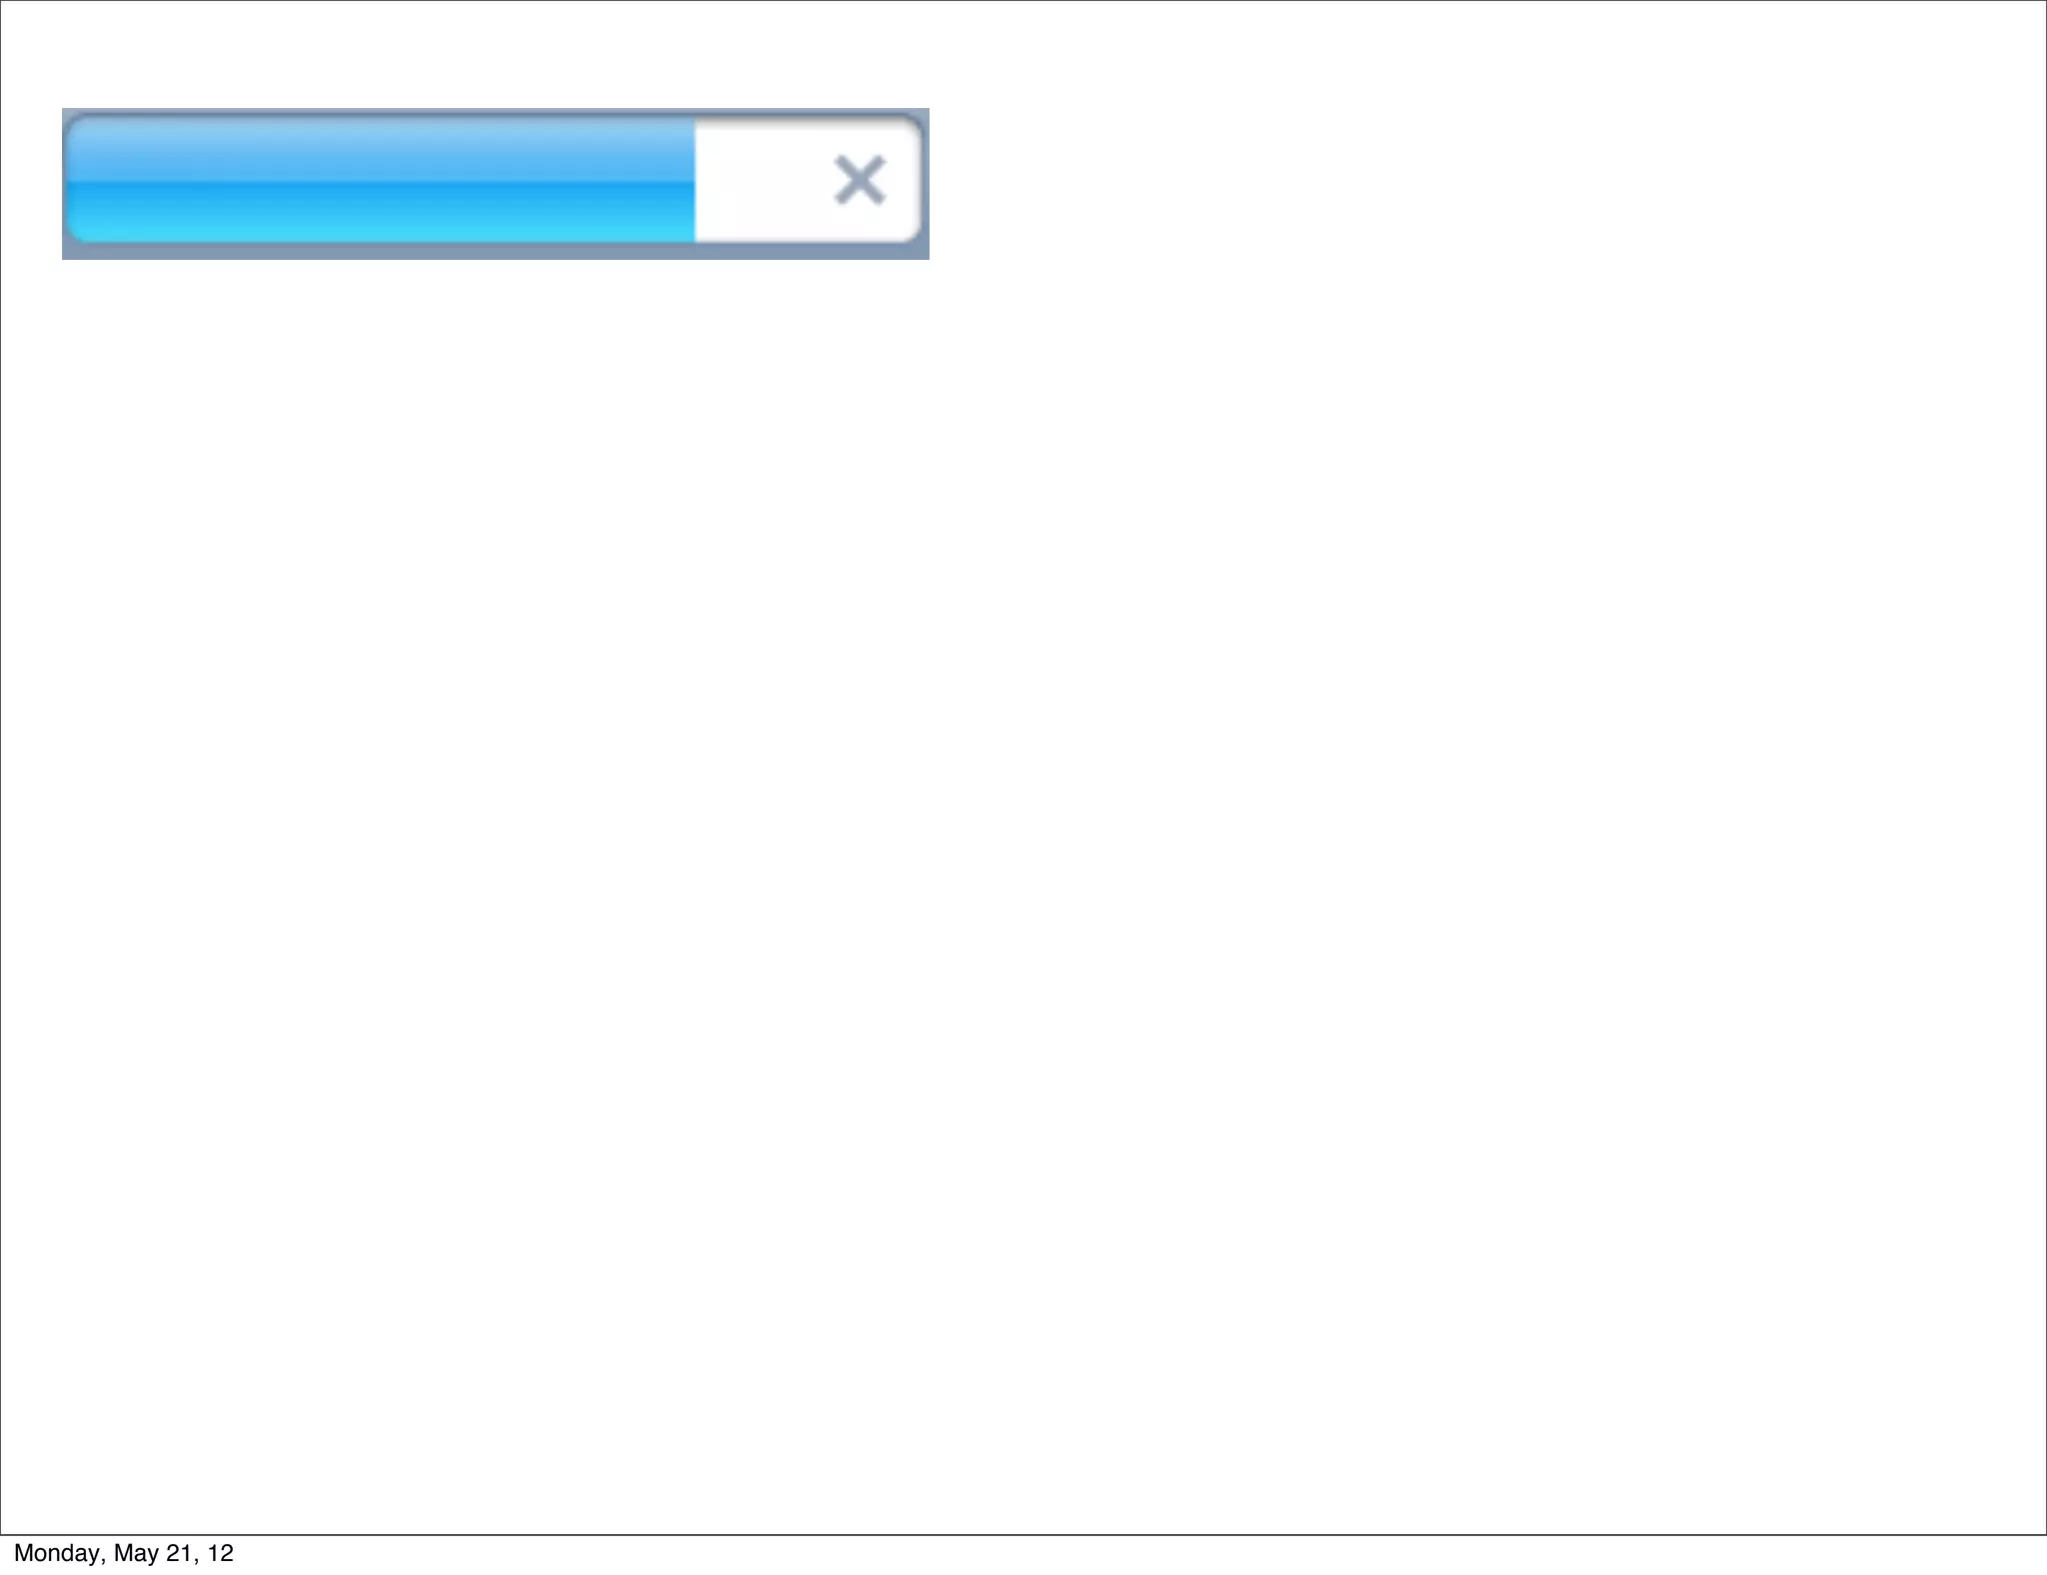Click the gray frame below the progress bar
This screenshot has height=1575, width=2047.
tap(495, 251)
